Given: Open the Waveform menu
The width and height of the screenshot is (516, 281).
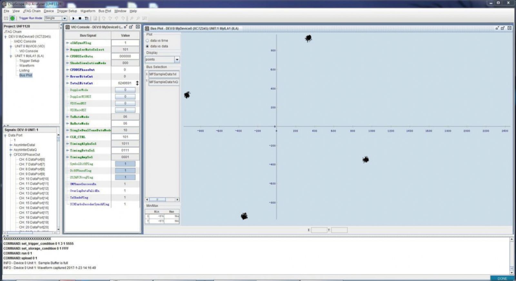Looking at the screenshot, I should point(88,11).
